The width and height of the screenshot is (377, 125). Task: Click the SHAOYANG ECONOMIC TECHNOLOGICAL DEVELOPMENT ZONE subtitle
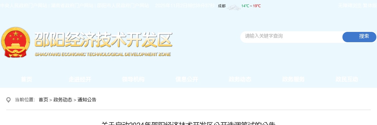[103, 54]
